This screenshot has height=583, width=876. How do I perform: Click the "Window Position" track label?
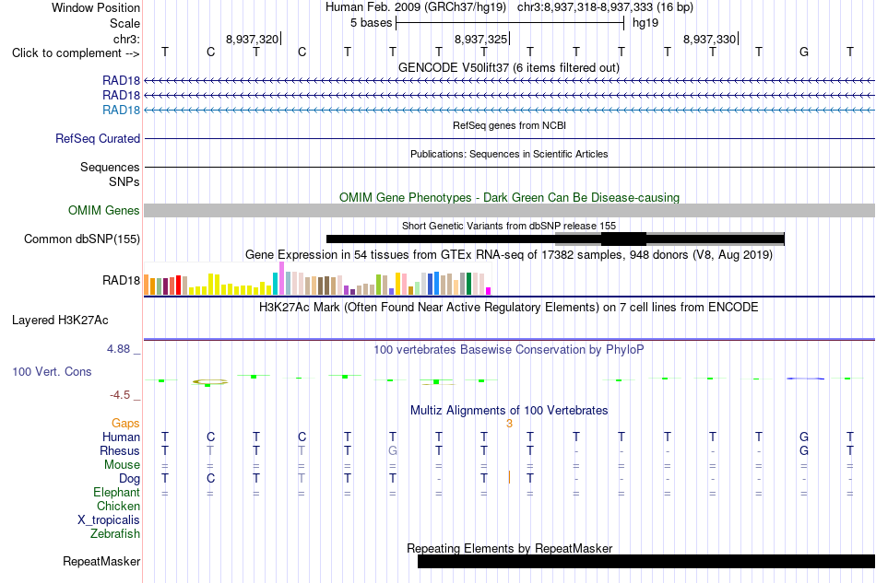click(x=96, y=7)
